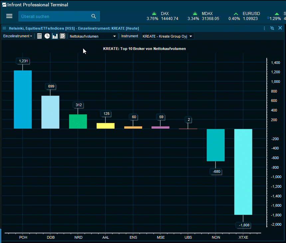286x243 pixels.
Task: Open the KREATE - Kreate Group Oyj selector
Action: [x=167, y=36]
